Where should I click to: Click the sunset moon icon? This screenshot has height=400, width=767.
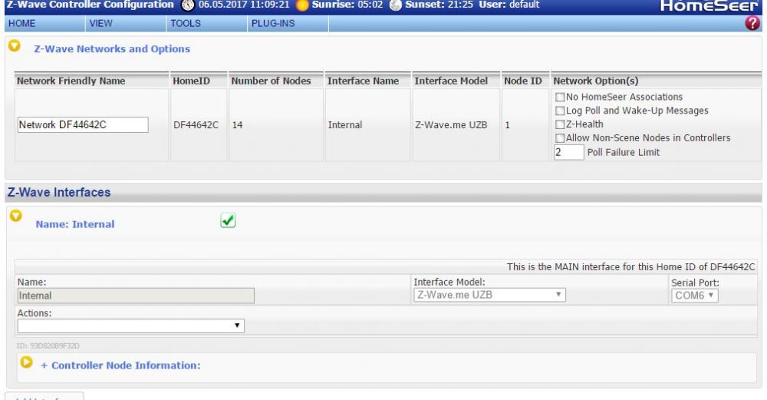click(395, 5)
